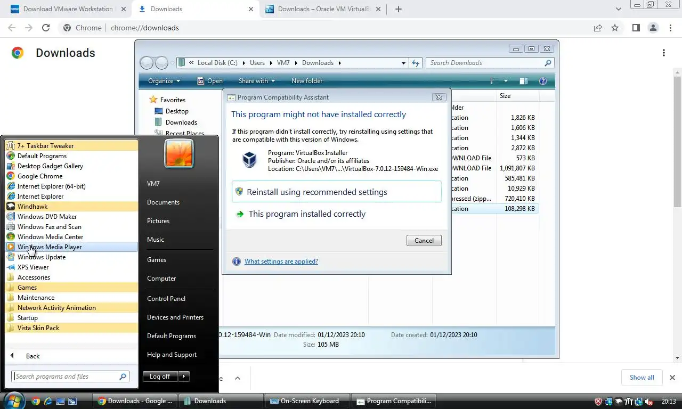Screen dimensions: 682x409
Task: Switch to the Oracle VM VirtualBox tab
Action: tap(322, 9)
